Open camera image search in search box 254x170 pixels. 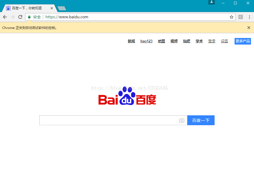click(182, 120)
